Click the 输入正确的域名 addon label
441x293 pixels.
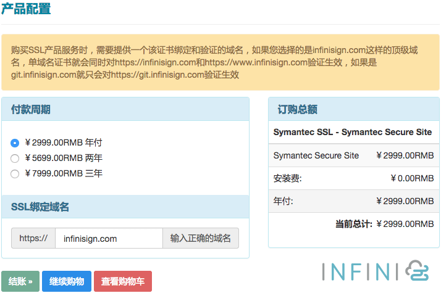pos(200,239)
